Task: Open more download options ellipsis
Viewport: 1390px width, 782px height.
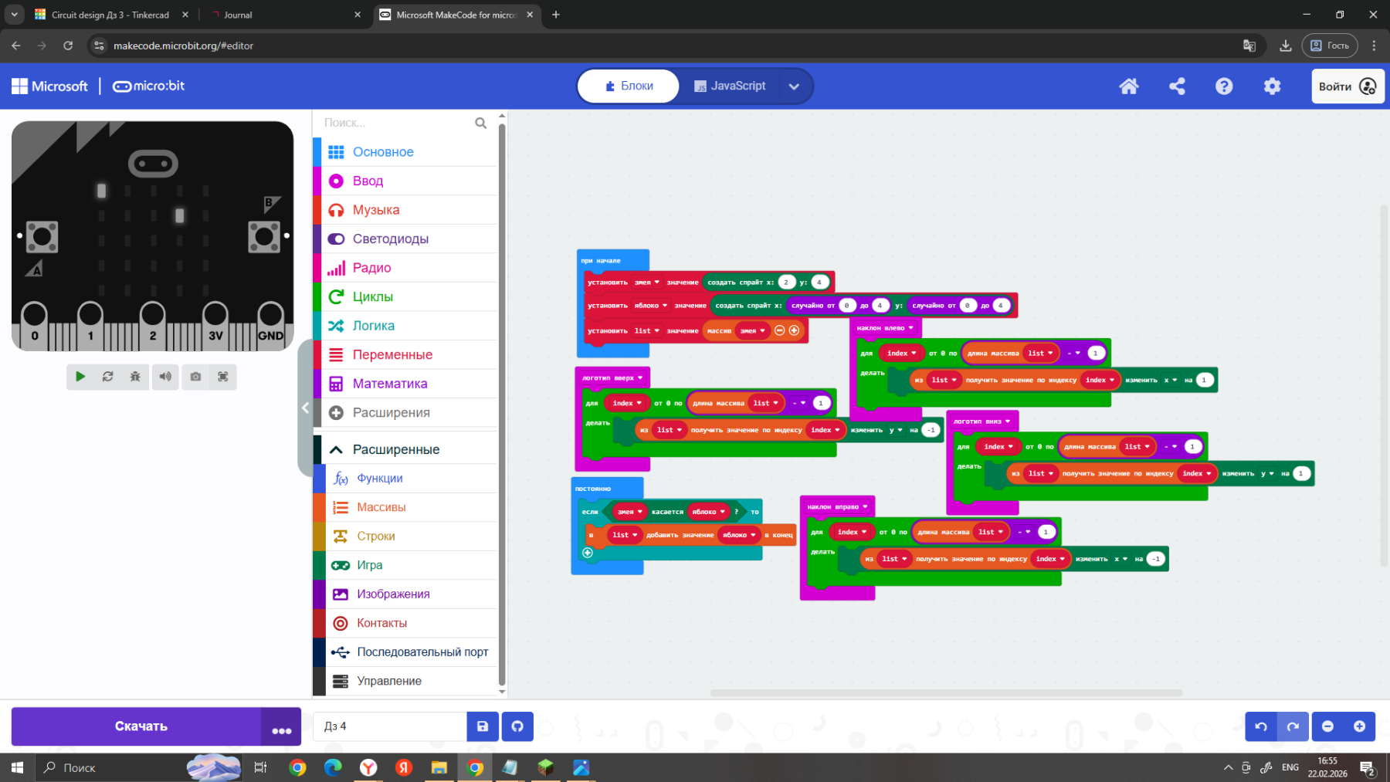Action: [281, 727]
